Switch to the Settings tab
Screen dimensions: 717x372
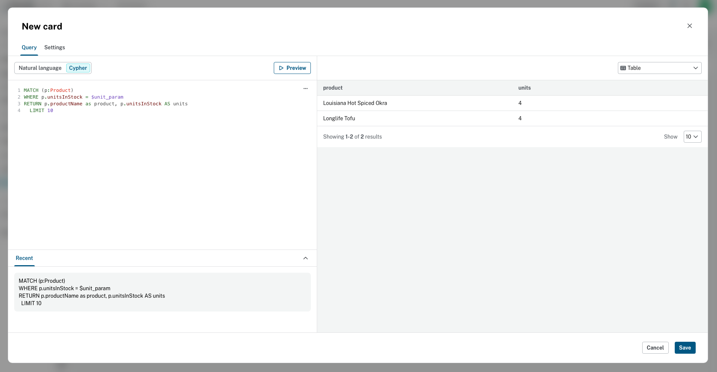pos(55,47)
